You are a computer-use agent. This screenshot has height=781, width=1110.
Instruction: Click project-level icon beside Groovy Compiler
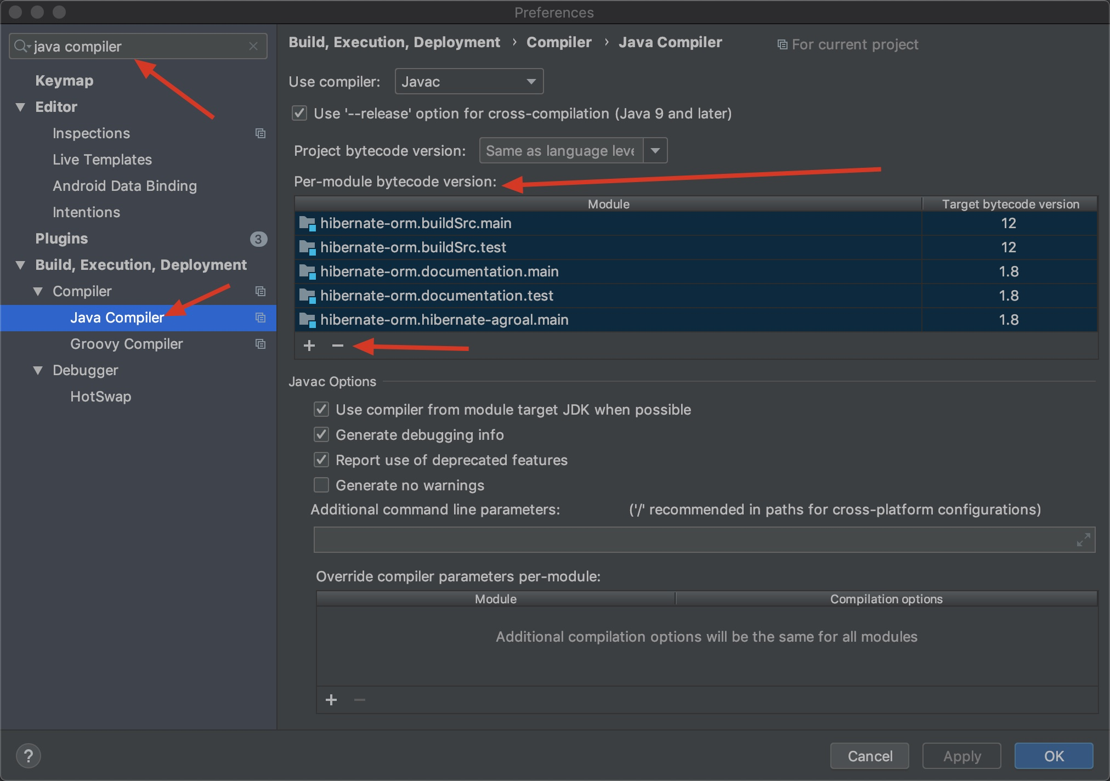click(260, 344)
